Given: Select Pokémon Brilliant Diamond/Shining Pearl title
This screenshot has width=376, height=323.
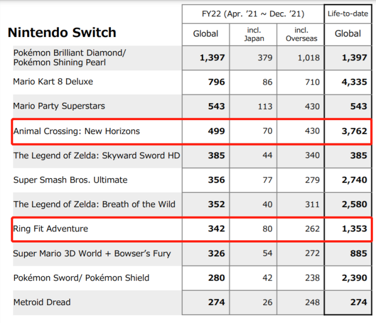Looking at the screenshot, I should [70, 58].
